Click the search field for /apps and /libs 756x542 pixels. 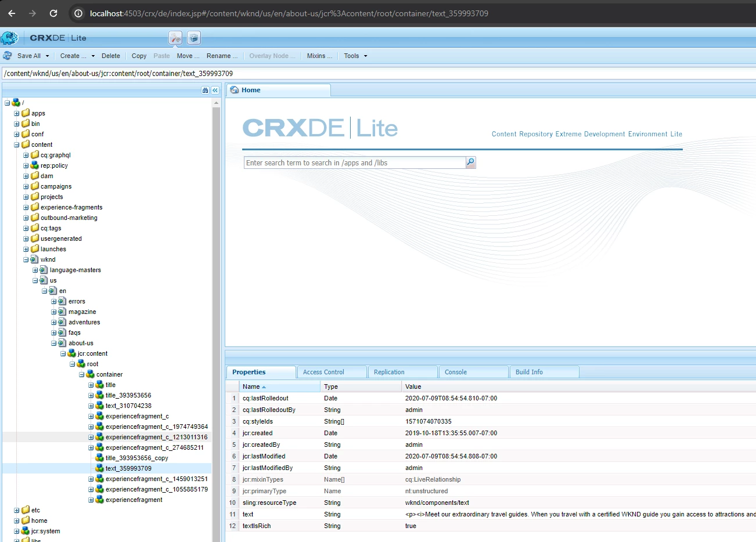coord(355,162)
